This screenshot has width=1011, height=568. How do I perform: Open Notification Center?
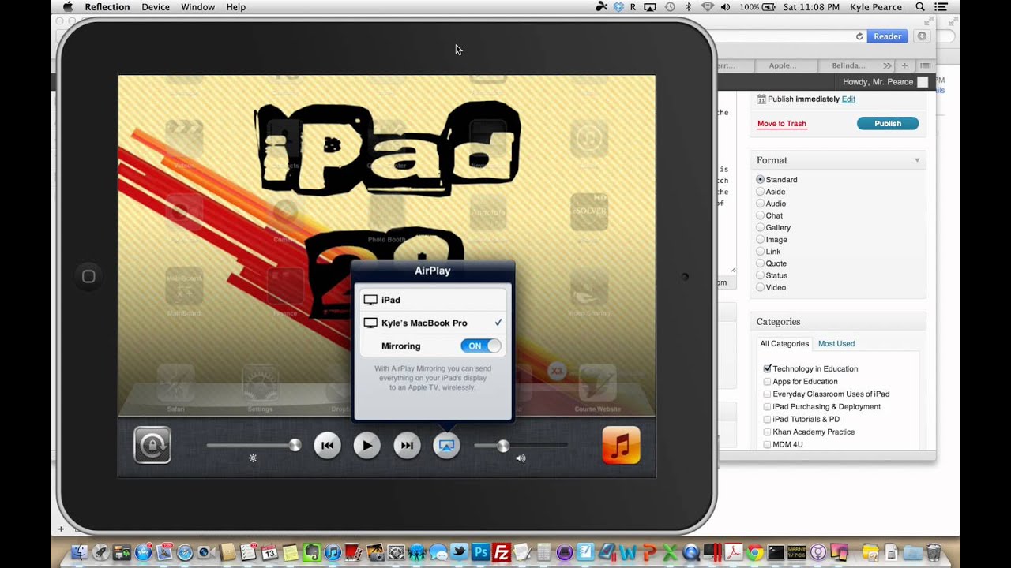point(941,7)
